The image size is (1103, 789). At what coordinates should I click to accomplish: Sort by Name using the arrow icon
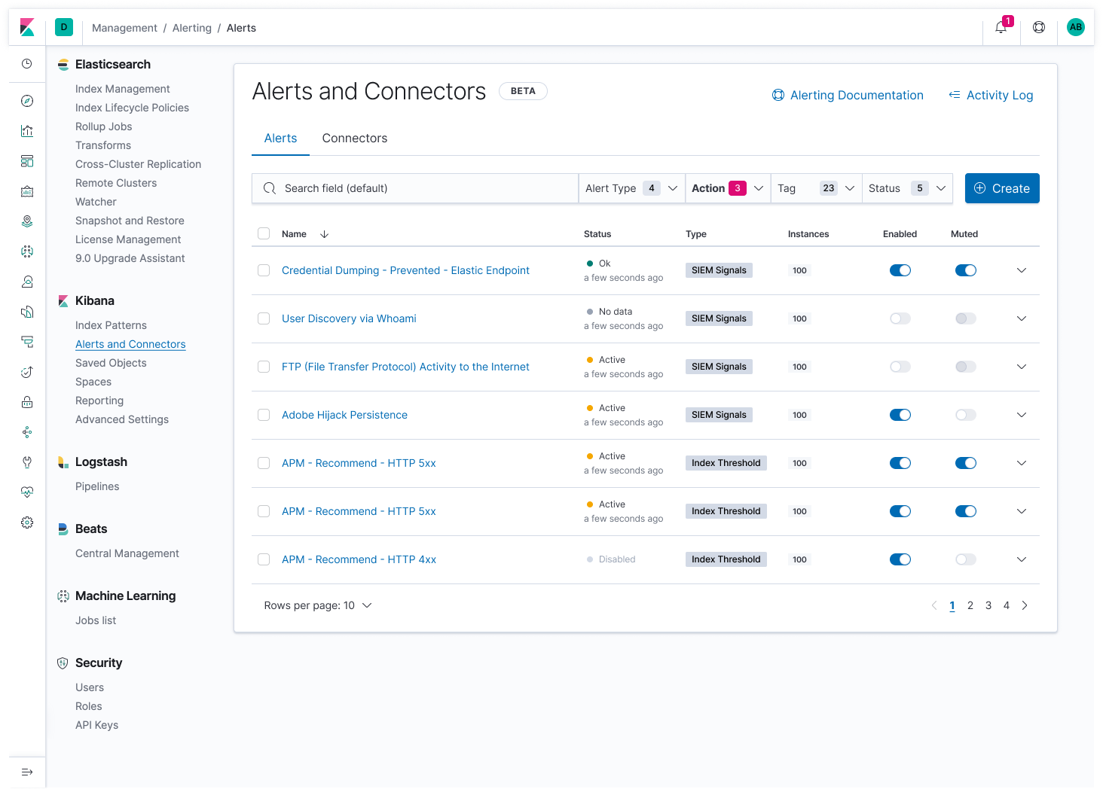point(325,234)
